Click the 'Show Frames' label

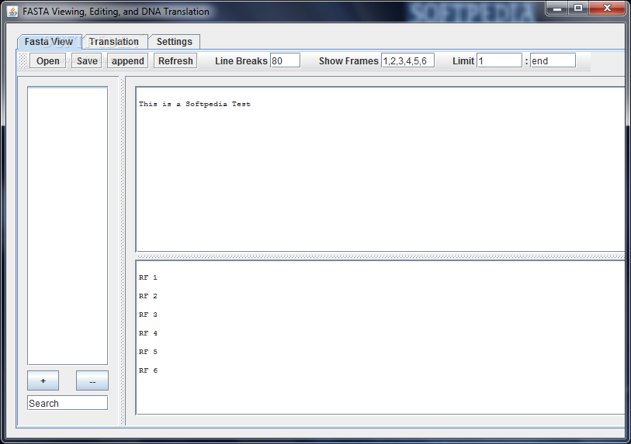(x=348, y=61)
